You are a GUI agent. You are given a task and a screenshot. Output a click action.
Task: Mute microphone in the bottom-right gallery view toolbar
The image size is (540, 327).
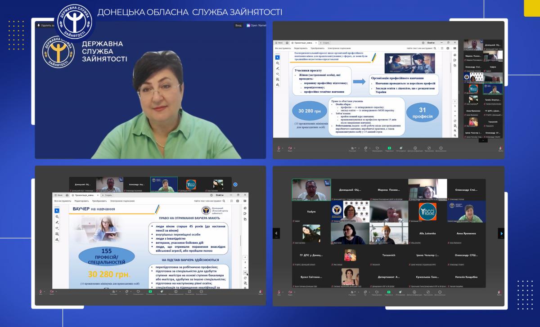click(x=278, y=291)
